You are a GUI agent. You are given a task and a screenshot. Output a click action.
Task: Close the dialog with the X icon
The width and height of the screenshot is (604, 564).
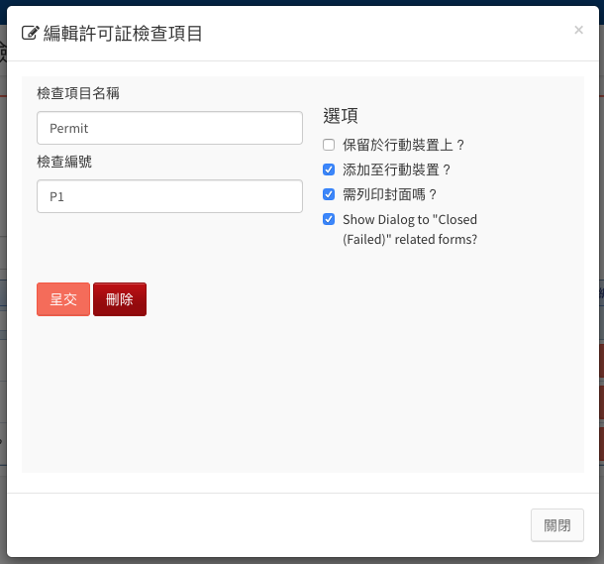click(578, 30)
